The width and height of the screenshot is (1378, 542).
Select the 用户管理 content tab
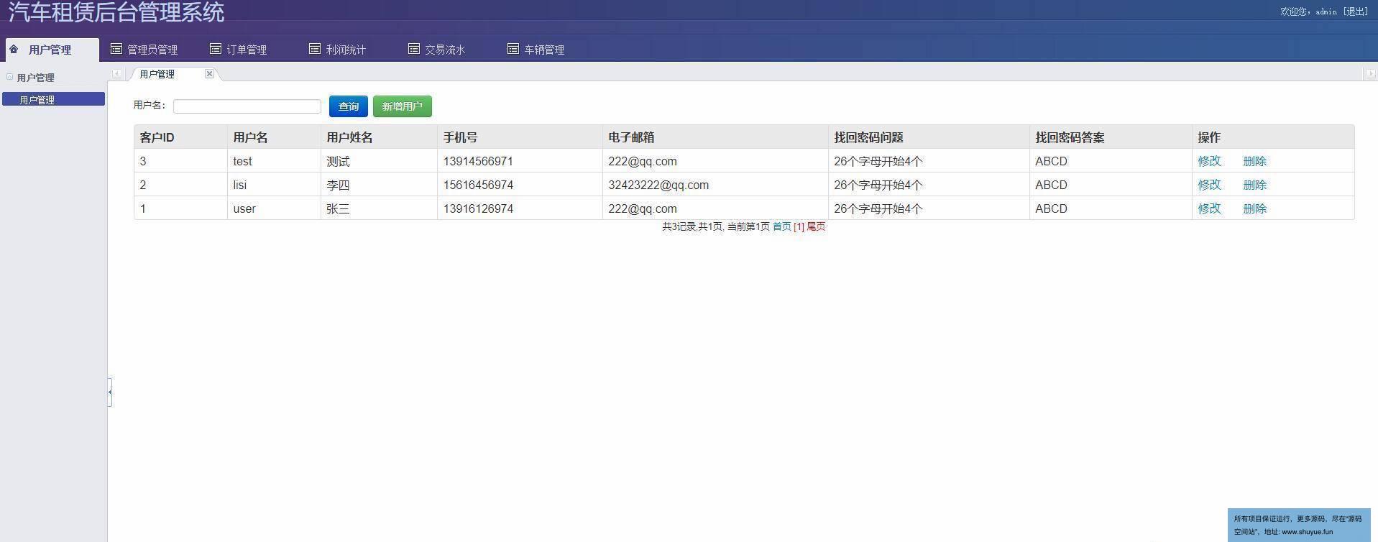click(x=157, y=74)
